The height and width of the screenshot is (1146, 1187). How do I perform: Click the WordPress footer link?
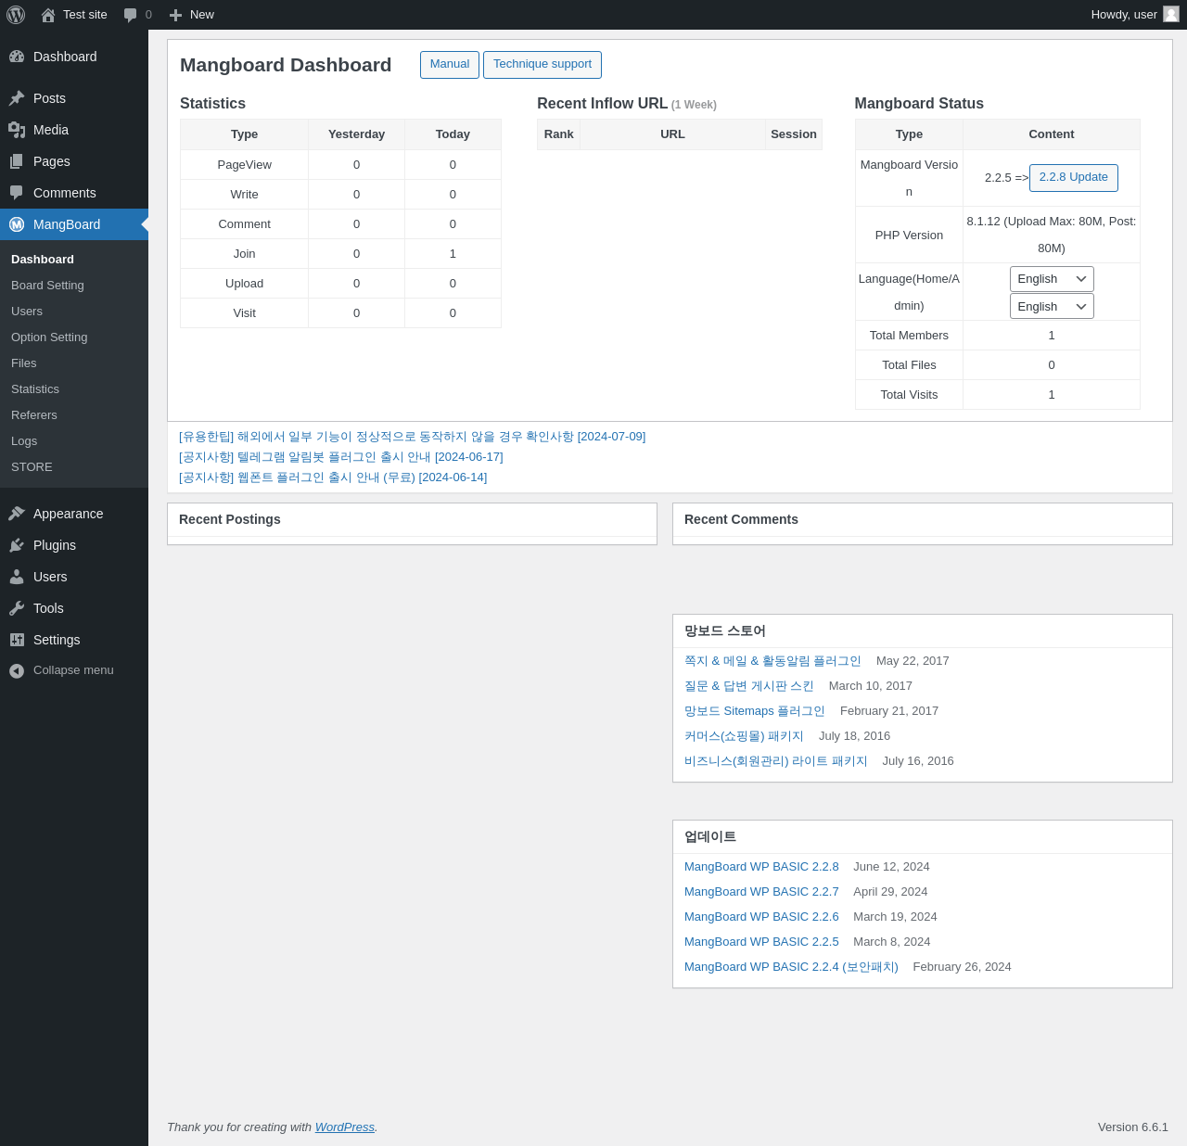345,1127
